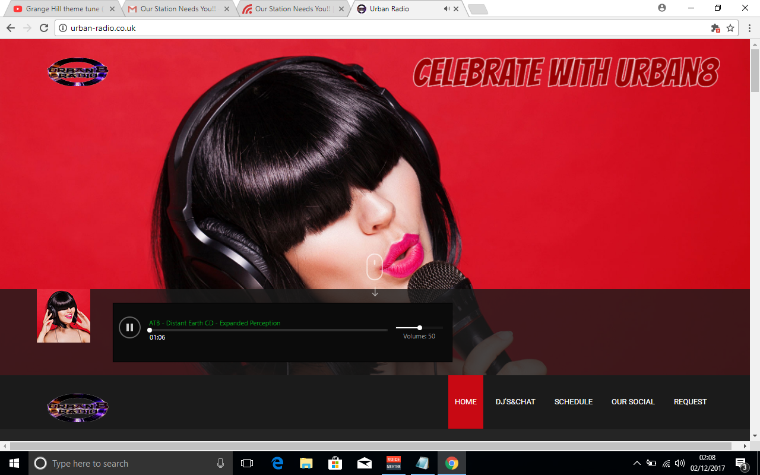The image size is (760, 475).
Task: Click the Urban8 Radio logo in navigation bar
Action: 78,408
